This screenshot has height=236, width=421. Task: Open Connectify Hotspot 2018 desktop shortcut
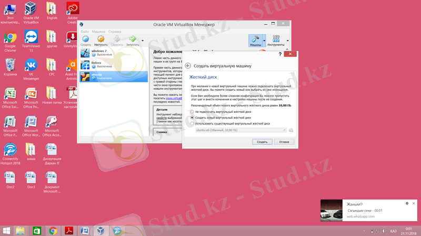click(11, 154)
